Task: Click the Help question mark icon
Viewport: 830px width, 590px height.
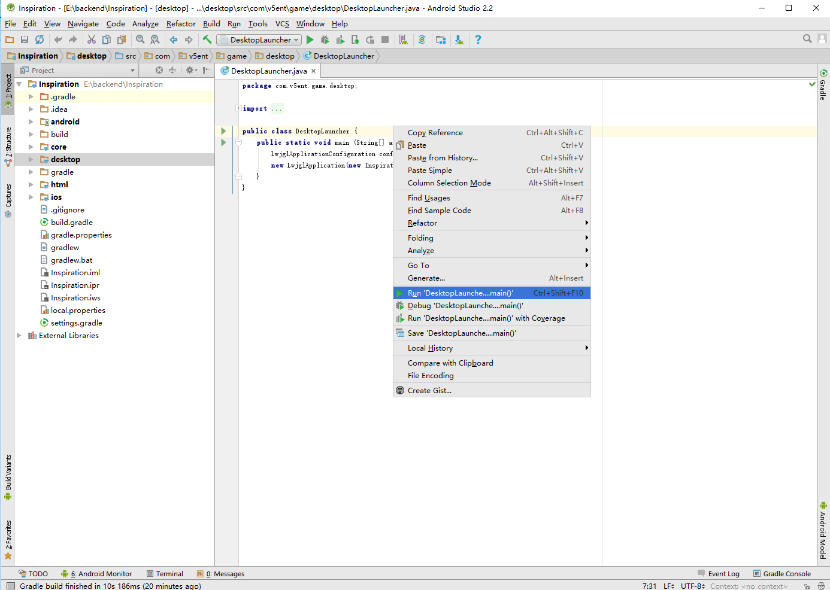Action: 478,39
